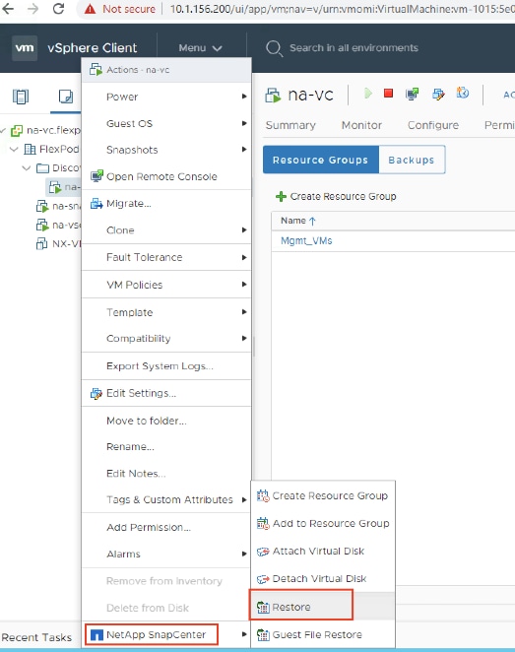Click the vm logo in the header
The width and height of the screenshot is (515, 652).
point(25,48)
